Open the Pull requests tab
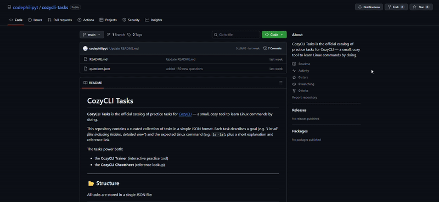 click(x=60, y=20)
